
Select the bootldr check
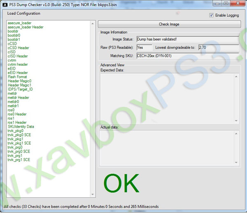click(x=13, y=31)
